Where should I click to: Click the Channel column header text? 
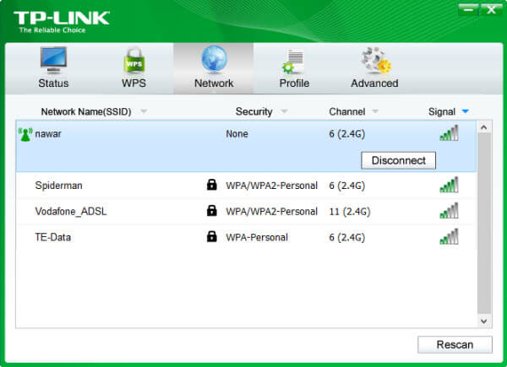(x=347, y=111)
